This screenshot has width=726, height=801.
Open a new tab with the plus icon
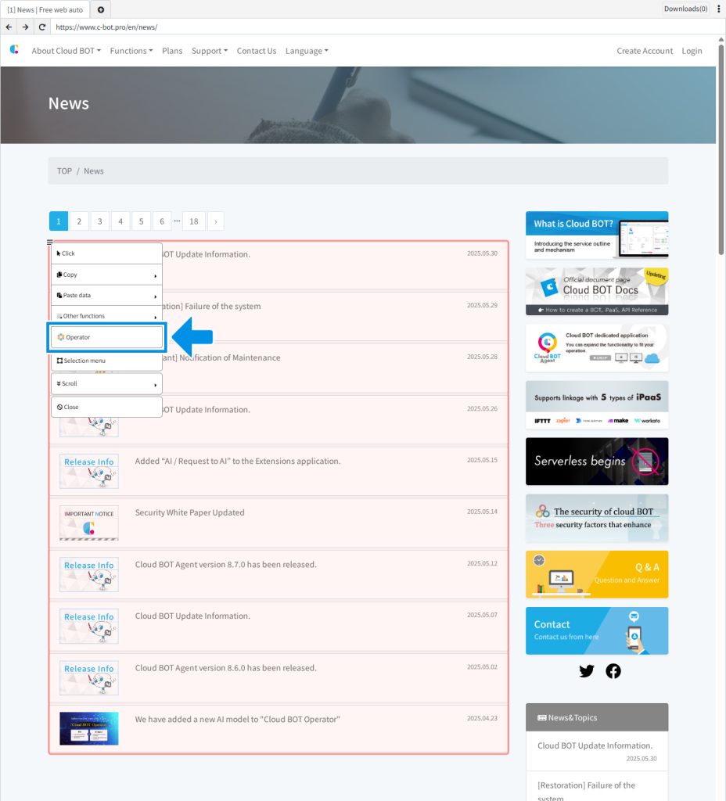point(101,9)
